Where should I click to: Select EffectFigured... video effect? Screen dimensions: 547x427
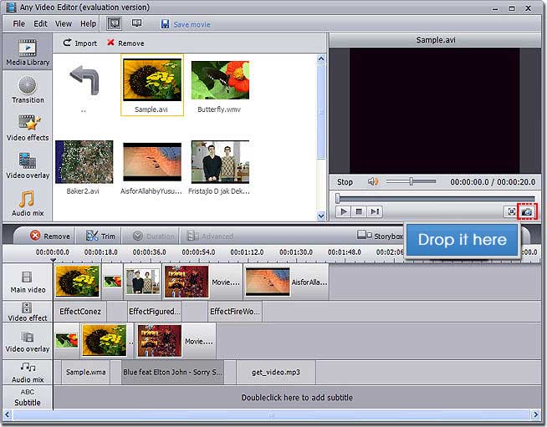tap(154, 312)
